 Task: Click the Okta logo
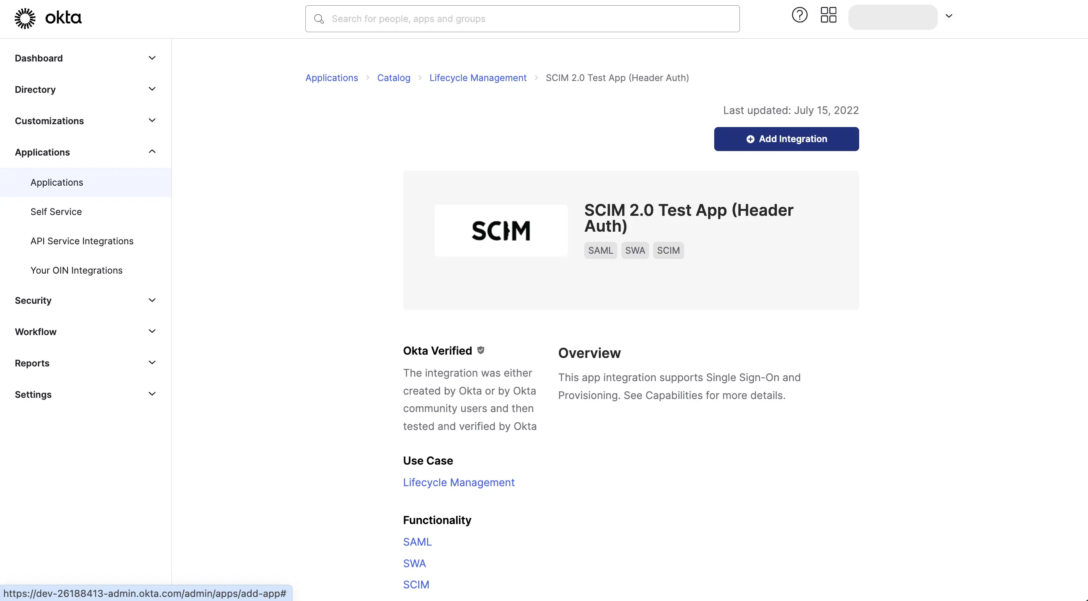(48, 18)
